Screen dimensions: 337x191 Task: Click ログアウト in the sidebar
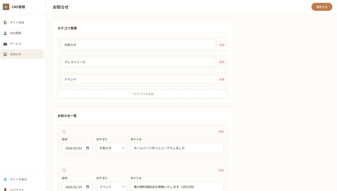[22, 189]
